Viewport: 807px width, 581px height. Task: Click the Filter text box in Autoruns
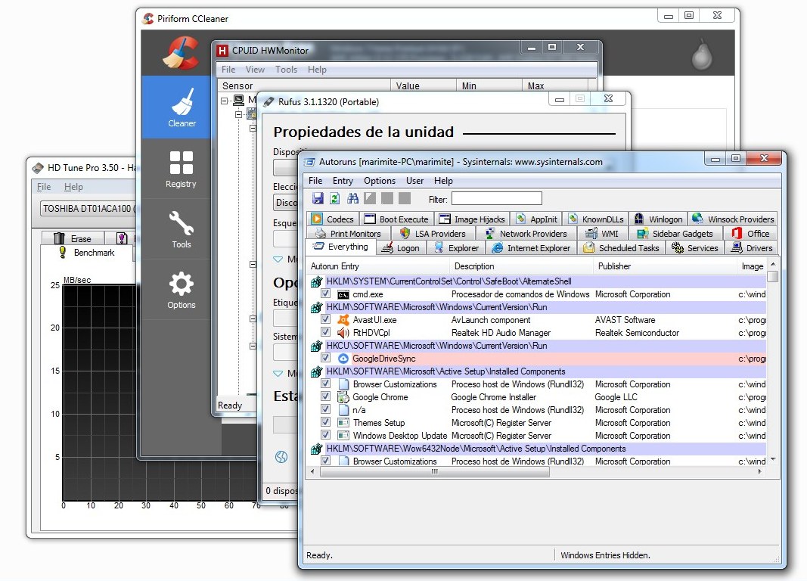pyautogui.click(x=497, y=199)
